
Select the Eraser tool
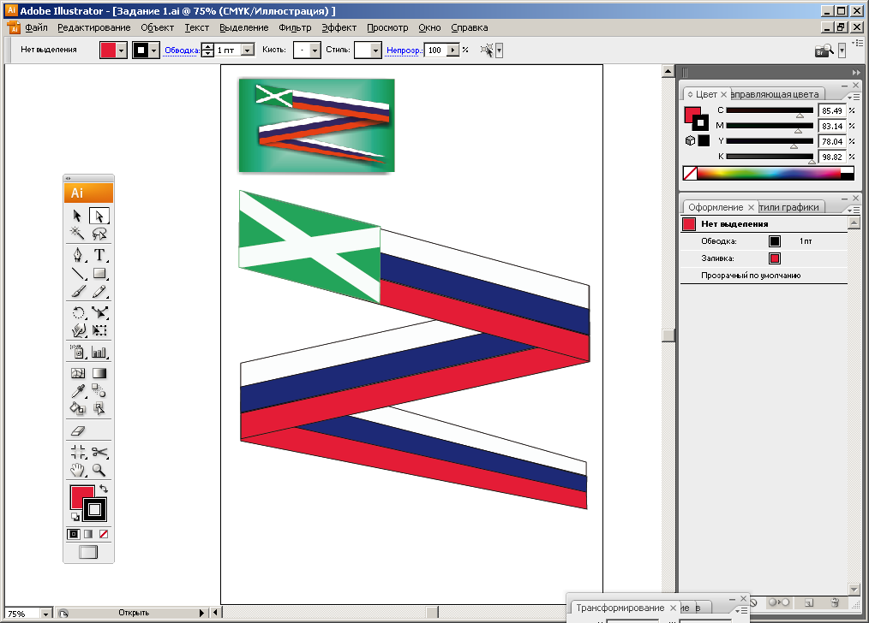coord(78,430)
